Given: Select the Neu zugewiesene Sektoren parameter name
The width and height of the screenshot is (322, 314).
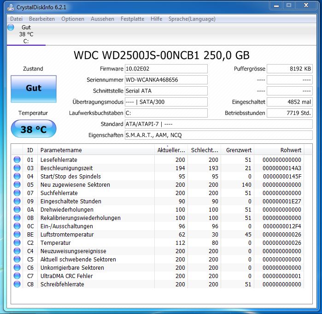Looking at the screenshot, I should [x=75, y=185].
